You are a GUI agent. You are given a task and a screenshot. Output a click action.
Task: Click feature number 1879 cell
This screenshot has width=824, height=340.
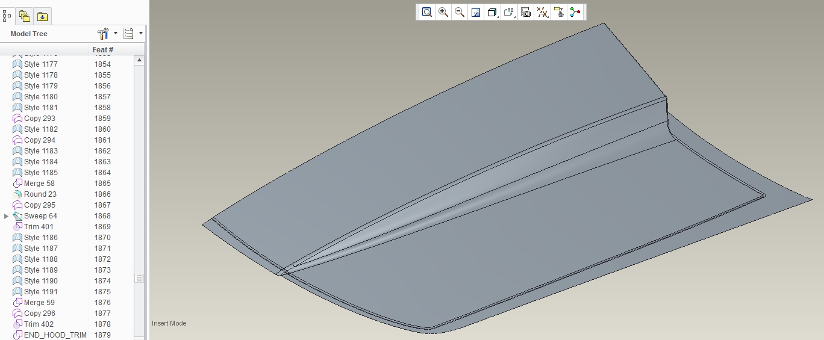pyautogui.click(x=102, y=335)
